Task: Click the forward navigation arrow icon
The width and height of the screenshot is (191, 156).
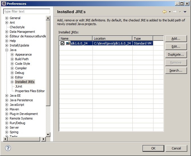Action: (175, 12)
